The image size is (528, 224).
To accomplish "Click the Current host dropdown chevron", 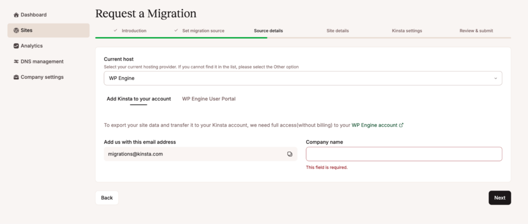I will 496,78.
